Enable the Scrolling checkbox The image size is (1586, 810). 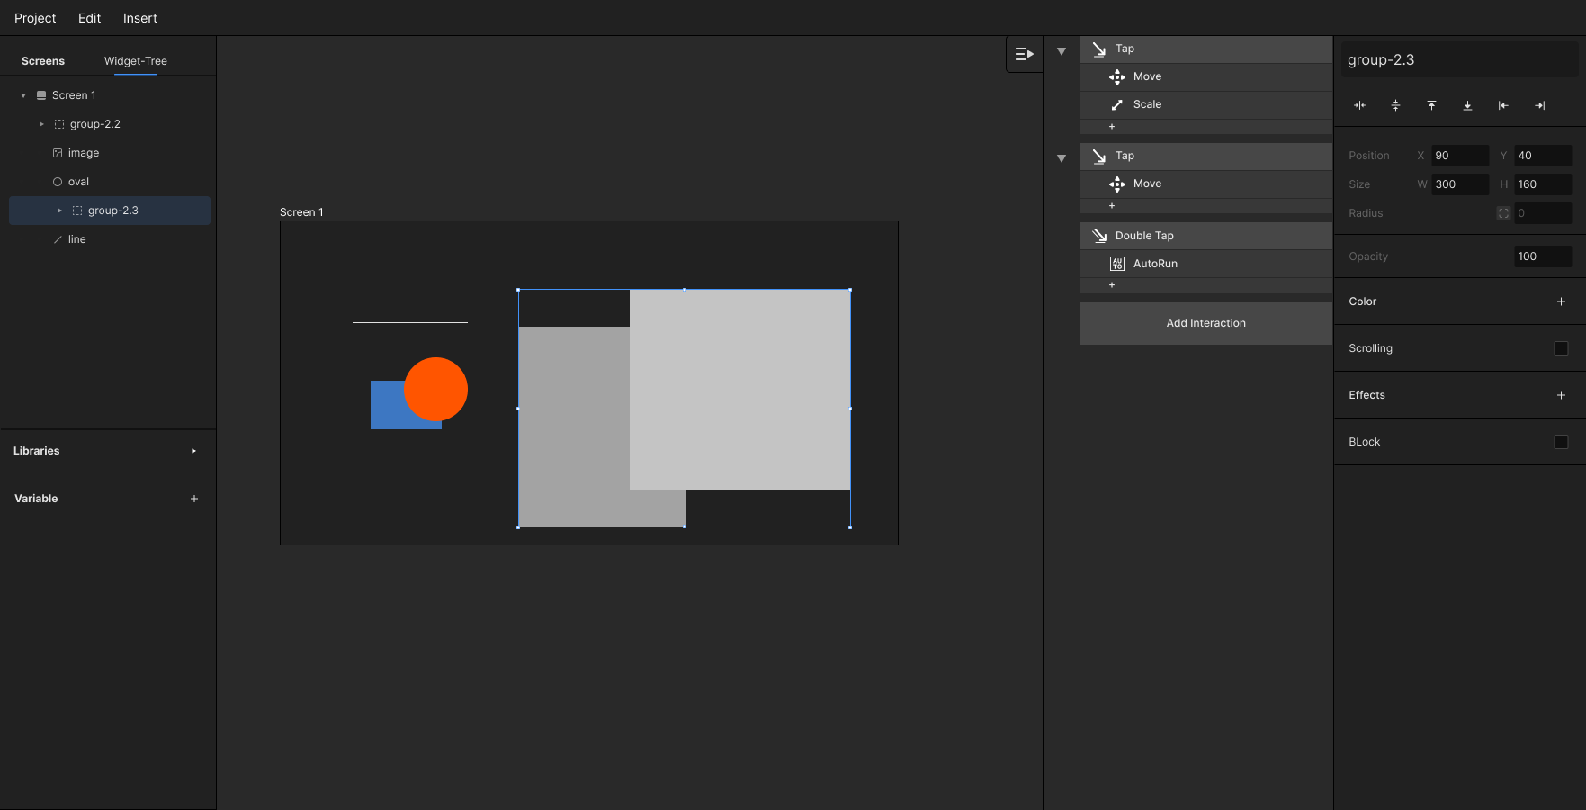pyautogui.click(x=1561, y=348)
